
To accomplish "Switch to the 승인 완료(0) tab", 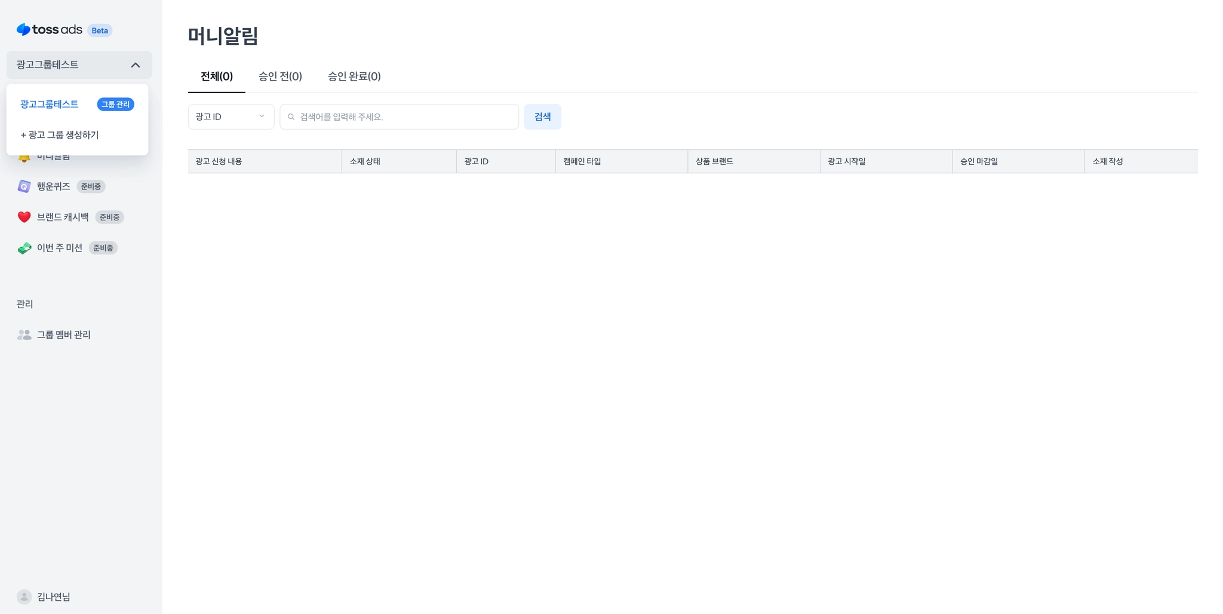I will pyautogui.click(x=354, y=76).
